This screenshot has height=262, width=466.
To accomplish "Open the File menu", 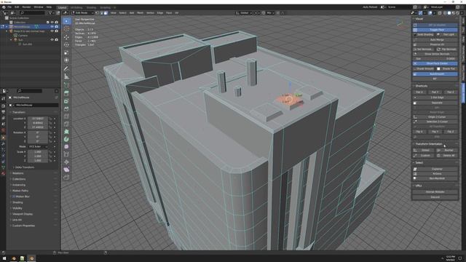I will tap(9, 7).
